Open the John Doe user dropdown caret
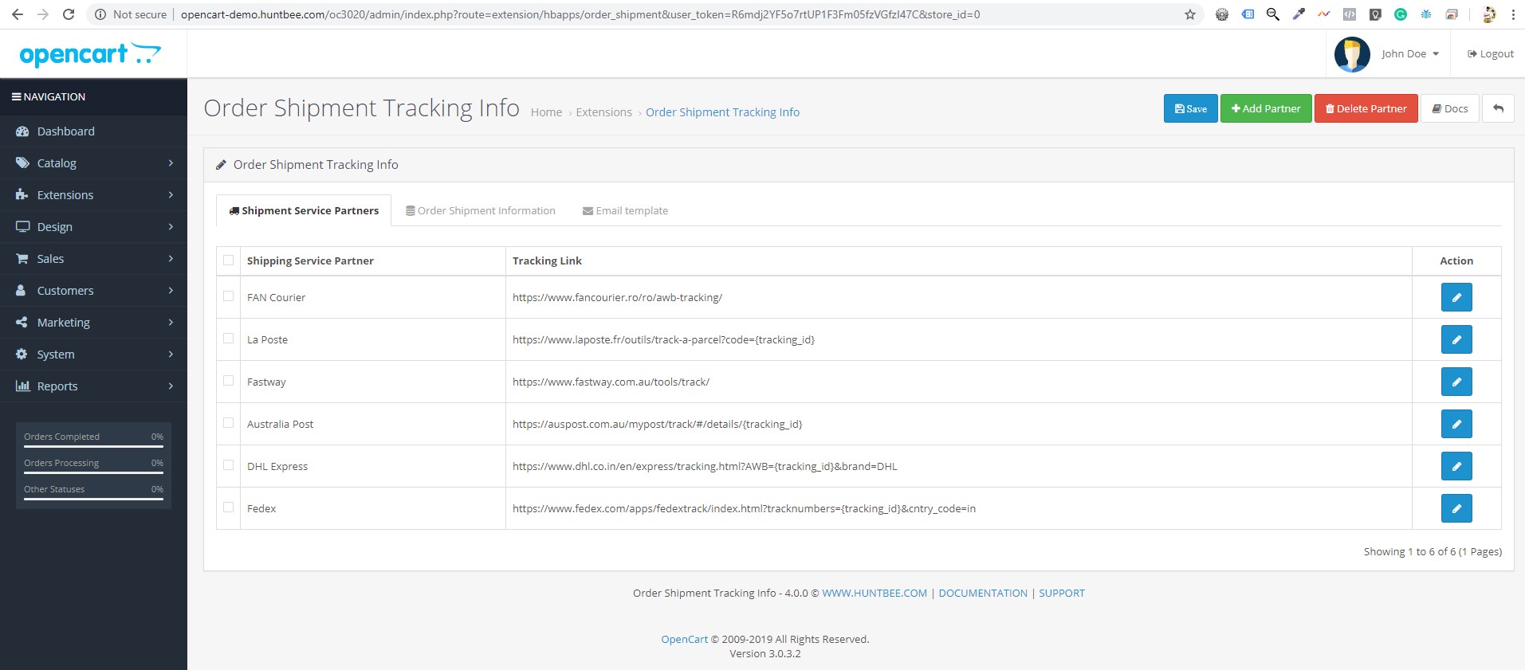The width and height of the screenshot is (1525, 670). (x=1436, y=54)
